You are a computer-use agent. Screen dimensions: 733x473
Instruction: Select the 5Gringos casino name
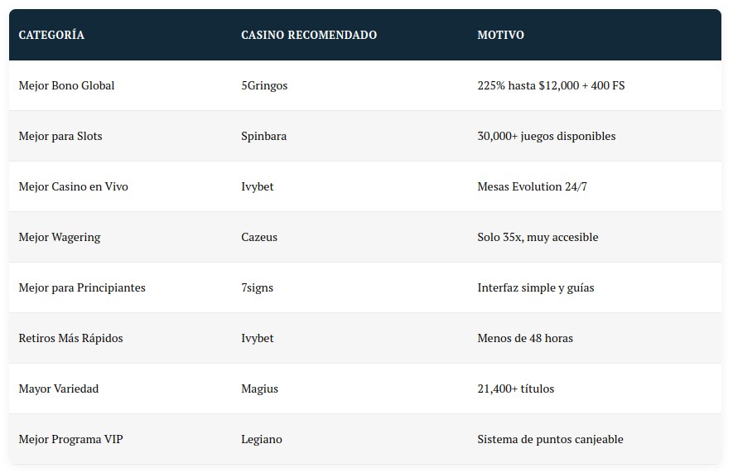coord(264,85)
